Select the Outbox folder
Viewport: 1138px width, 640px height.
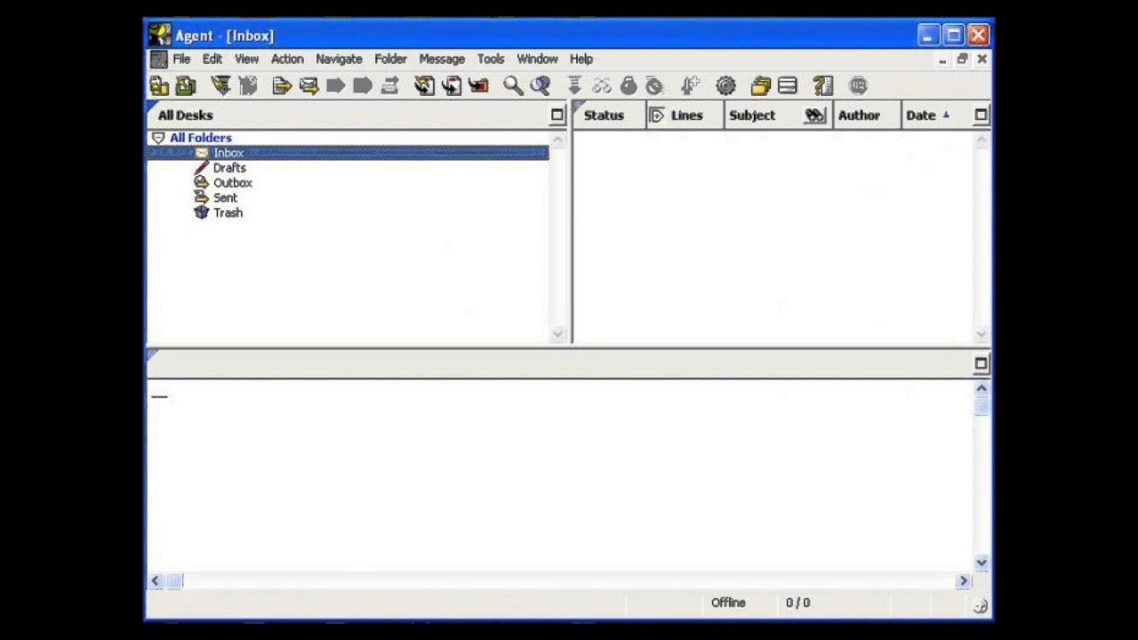pyautogui.click(x=232, y=183)
